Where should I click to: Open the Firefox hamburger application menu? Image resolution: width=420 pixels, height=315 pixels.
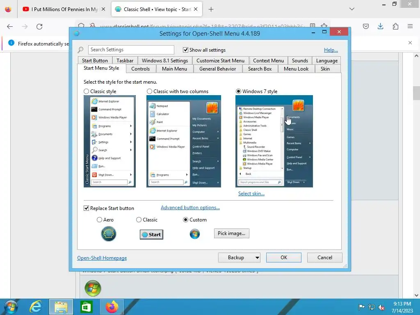click(x=410, y=26)
